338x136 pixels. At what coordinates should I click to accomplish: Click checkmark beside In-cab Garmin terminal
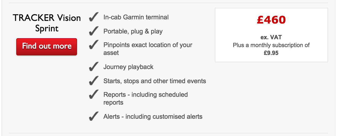click(x=94, y=17)
